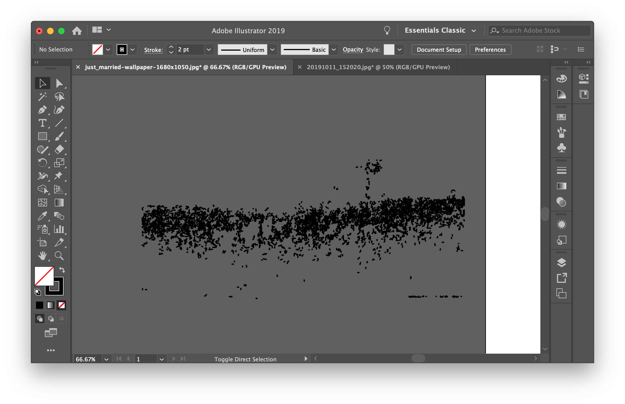
Task: Select the Eyedropper tool
Action: pos(42,216)
